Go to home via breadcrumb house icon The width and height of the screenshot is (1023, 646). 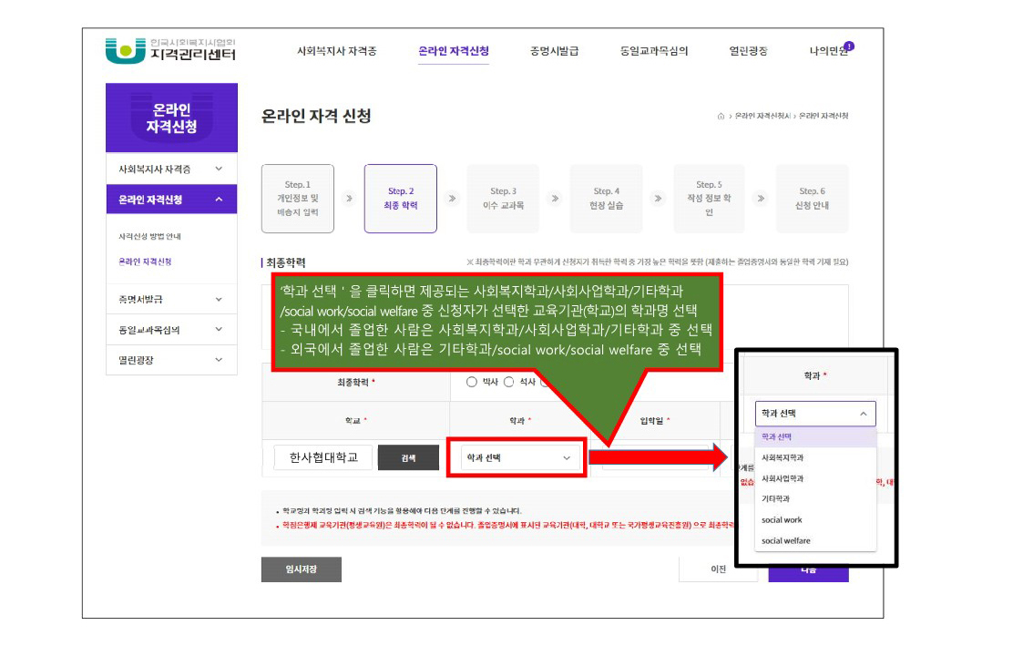721,116
